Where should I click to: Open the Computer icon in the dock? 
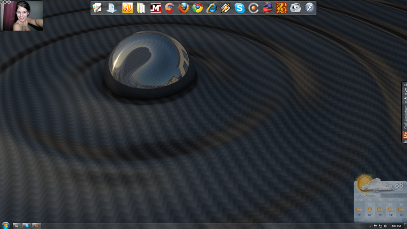click(111, 8)
